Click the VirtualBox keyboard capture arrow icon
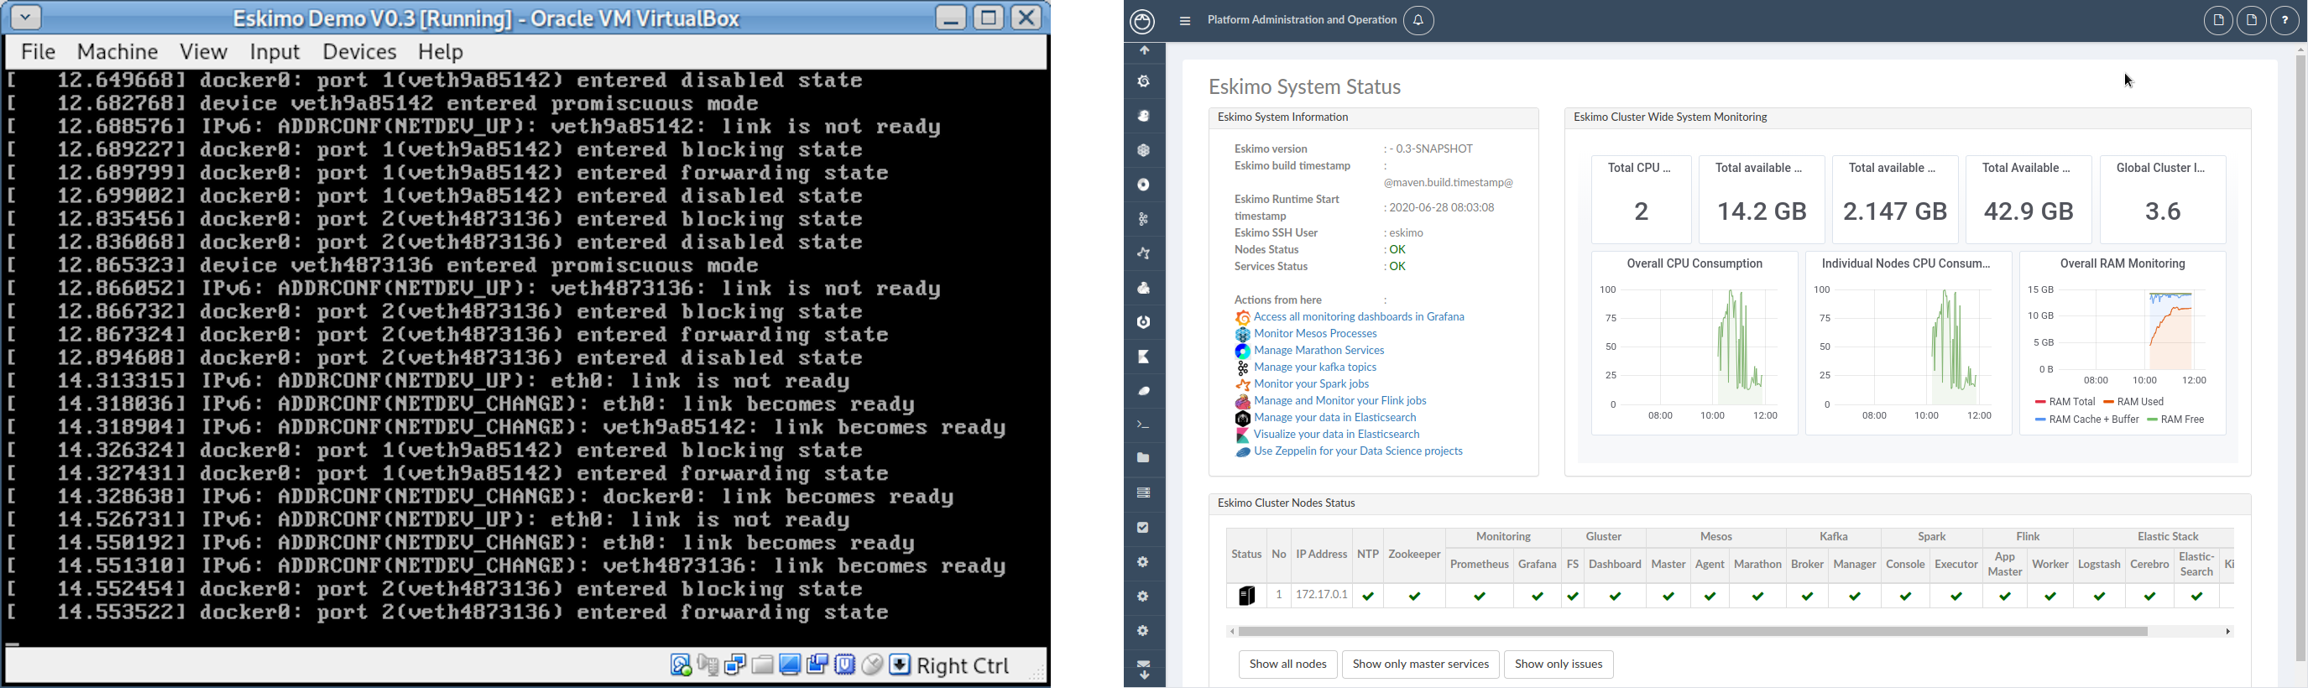This screenshot has width=2308, height=688. click(x=900, y=665)
